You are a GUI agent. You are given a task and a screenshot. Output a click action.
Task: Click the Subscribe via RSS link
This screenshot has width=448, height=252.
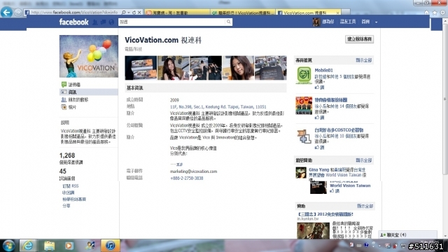pos(70,186)
